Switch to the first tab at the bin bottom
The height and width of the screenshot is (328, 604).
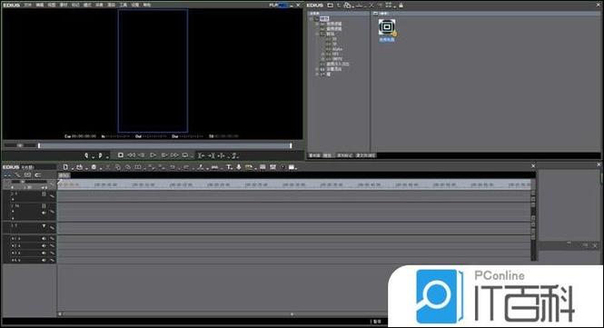[314, 155]
